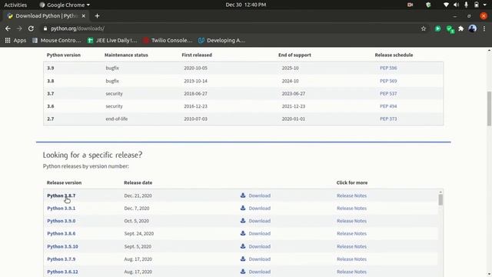The image size is (492, 277).
Task: Click the release list inner scrollbar thumb
Action: coord(440,199)
